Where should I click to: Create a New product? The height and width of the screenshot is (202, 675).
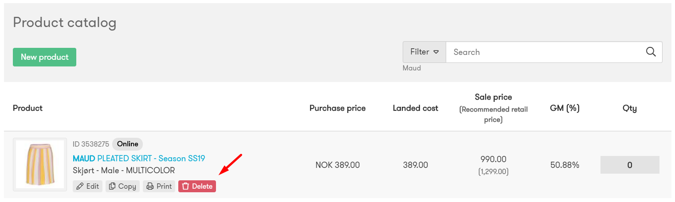coord(44,57)
